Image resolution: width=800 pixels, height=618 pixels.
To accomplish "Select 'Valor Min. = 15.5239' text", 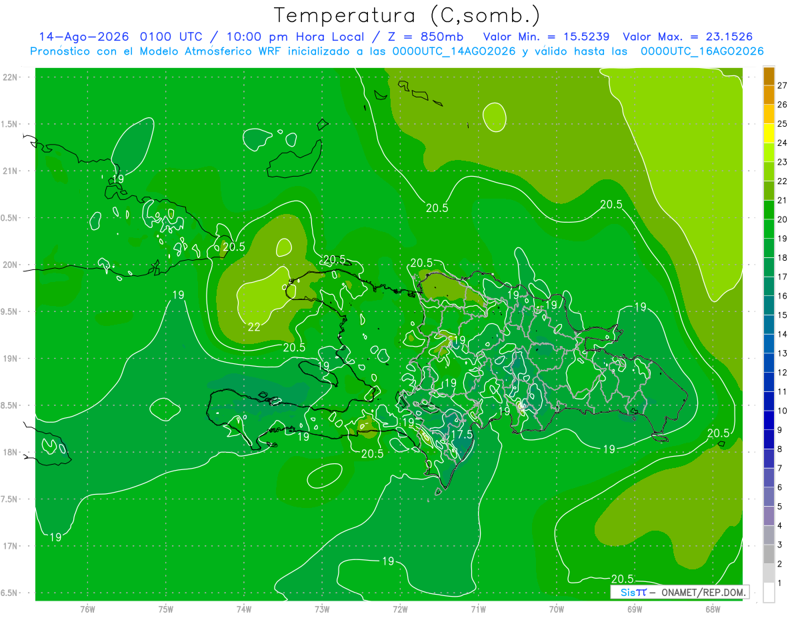I will [x=547, y=37].
